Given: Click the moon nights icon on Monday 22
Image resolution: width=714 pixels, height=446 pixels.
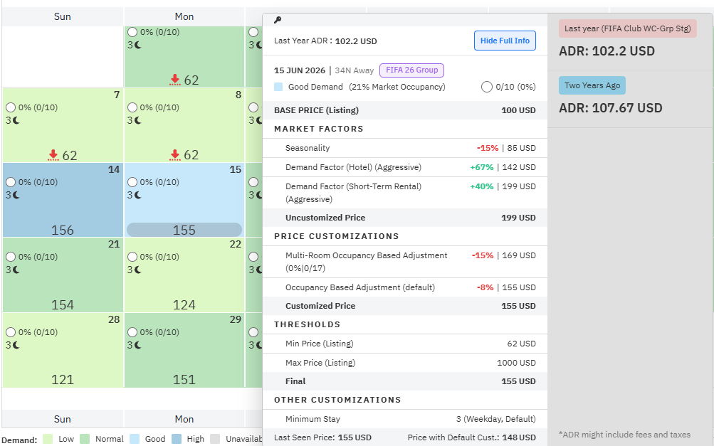Looking at the screenshot, I should (137, 270).
